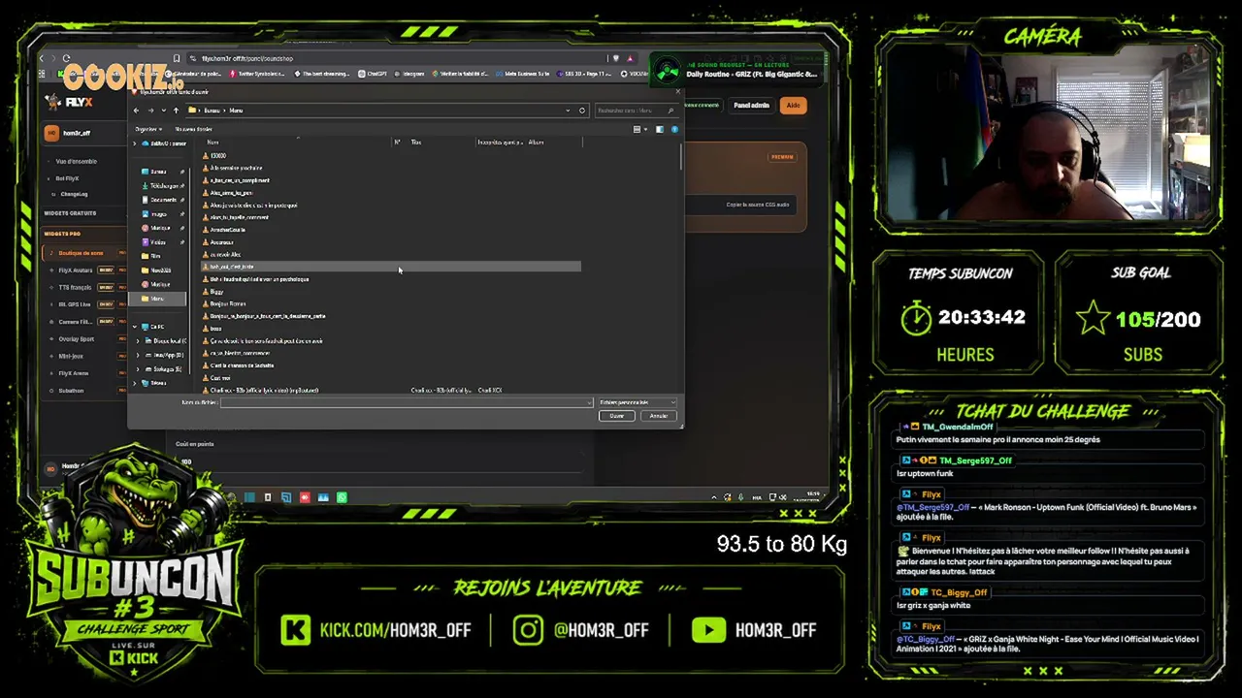Image resolution: width=1242 pixels, height=698 pixels.
Task: Open the Organiser menu
Action: [x=147, y=129]
